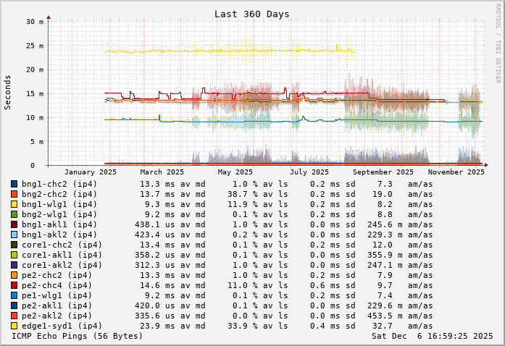Click the bng2-chc2 (ip4) legend label

coord(59,194)
